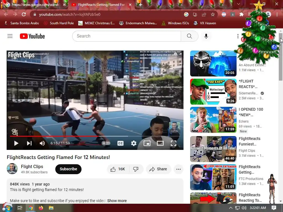Seek on the red video progress bar
283x212 pixels.
pos(95,136)
